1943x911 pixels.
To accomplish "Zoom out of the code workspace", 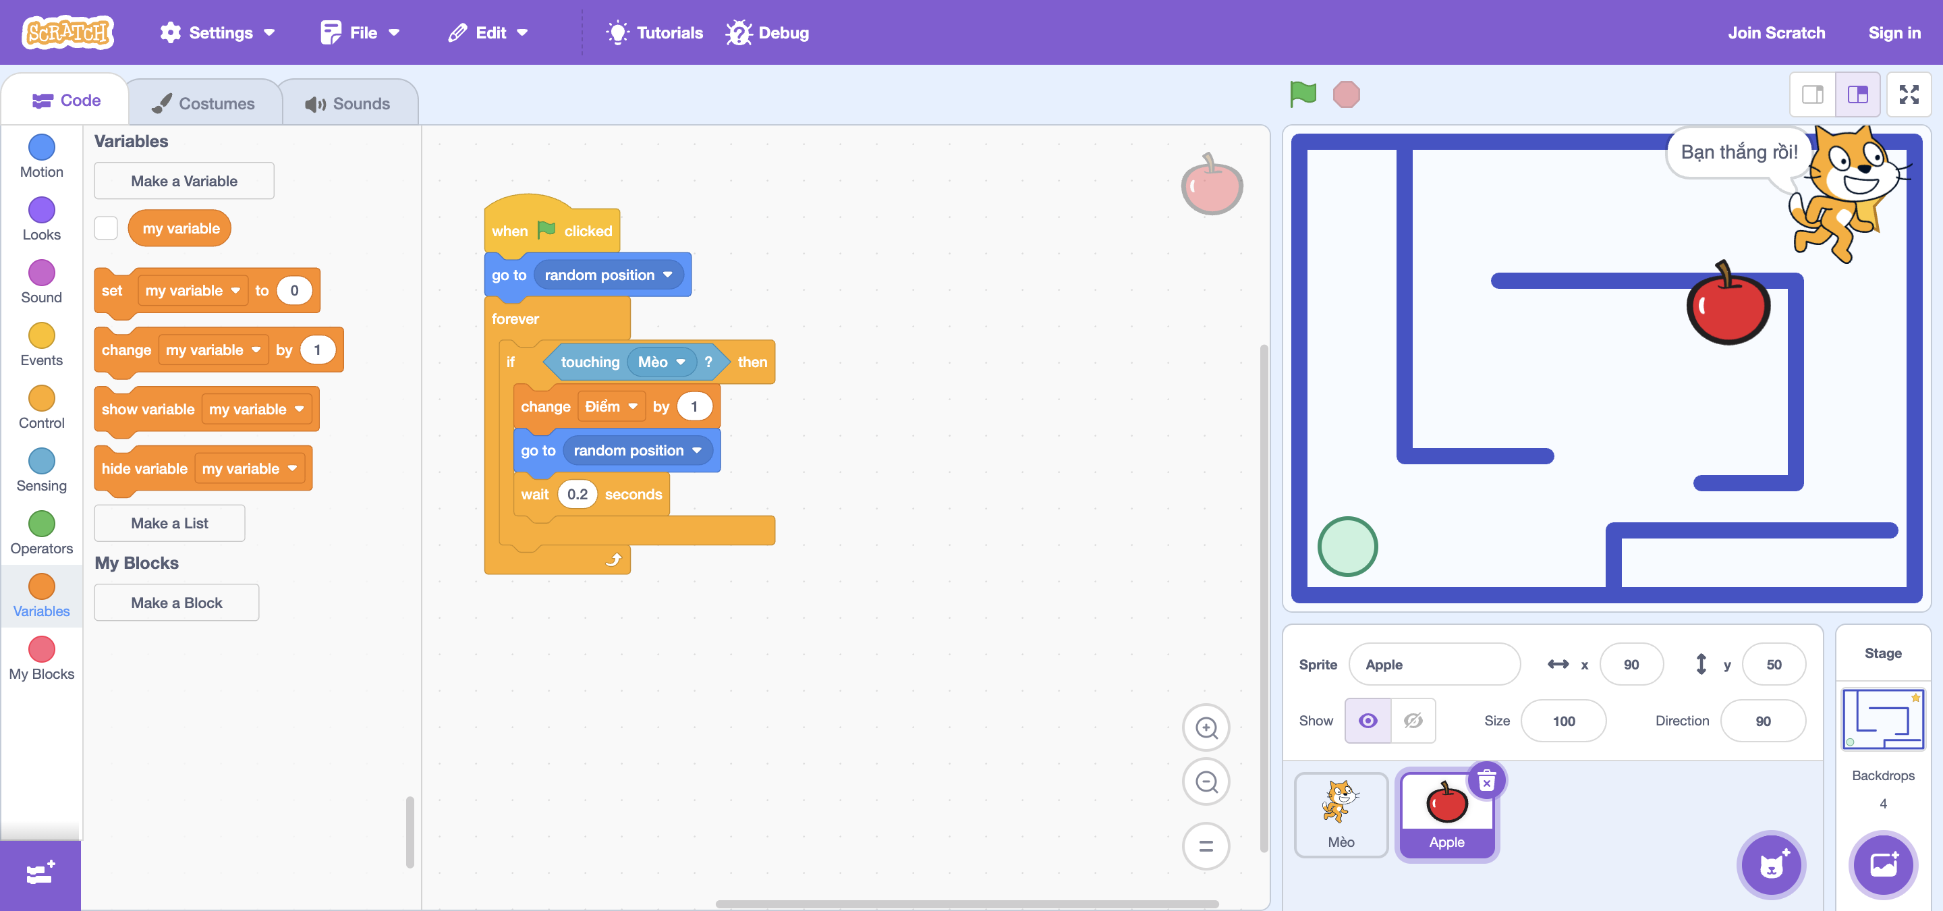I will (1206, 782).
